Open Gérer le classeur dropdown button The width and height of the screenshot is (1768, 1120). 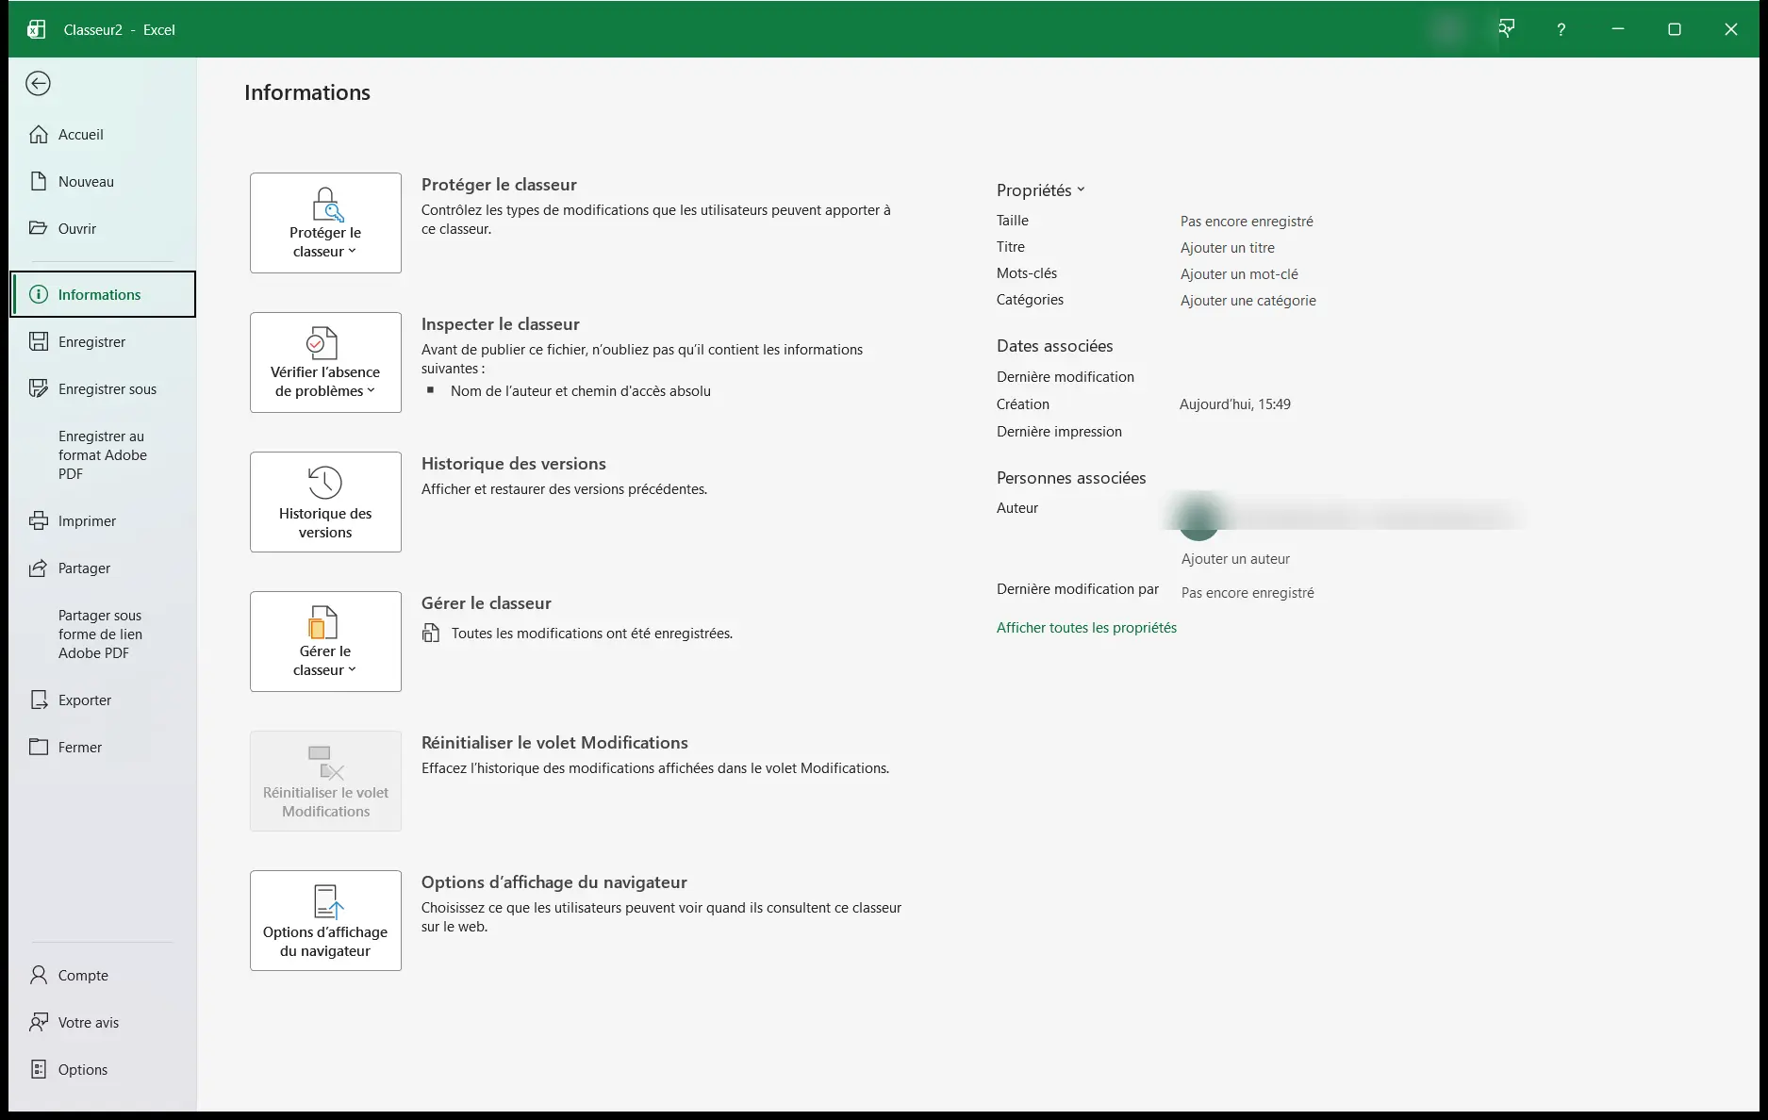point(325,641)
